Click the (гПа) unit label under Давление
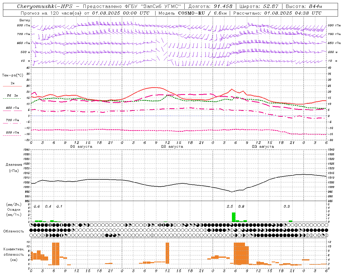Screen dimensions: 342x273 [14, 171]
